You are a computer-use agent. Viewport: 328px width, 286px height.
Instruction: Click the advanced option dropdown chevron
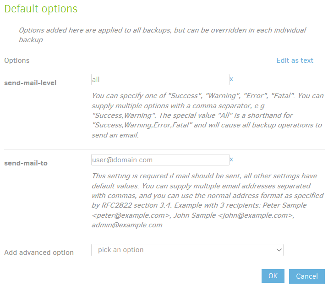tap(279, 250)
